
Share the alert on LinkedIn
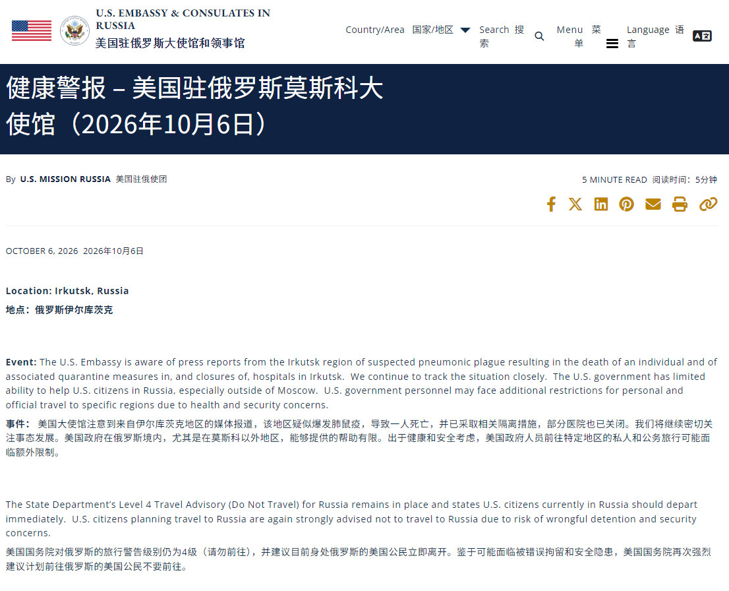(x=601, y=204)
